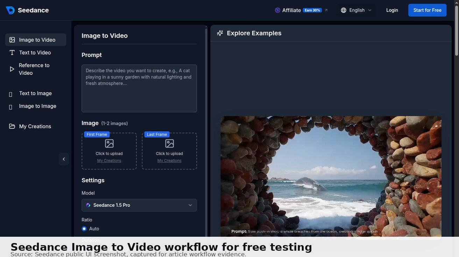This screenshot has height=257, width=459.
Task: Click the My Creations folder icon
Action: click(12, 126)
